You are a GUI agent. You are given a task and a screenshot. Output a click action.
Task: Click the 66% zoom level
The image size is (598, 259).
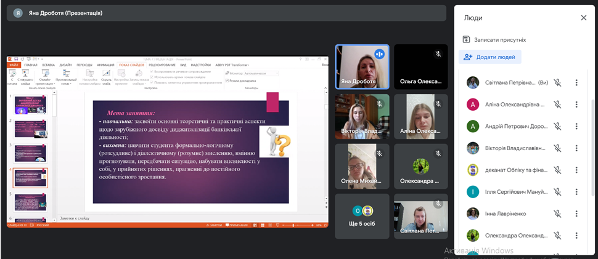point(319,225)
